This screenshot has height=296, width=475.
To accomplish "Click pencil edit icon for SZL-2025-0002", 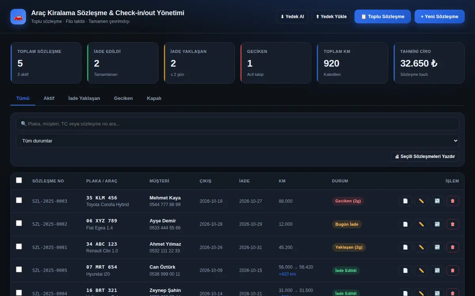I will pyautogui.click(x=421, y=224).
